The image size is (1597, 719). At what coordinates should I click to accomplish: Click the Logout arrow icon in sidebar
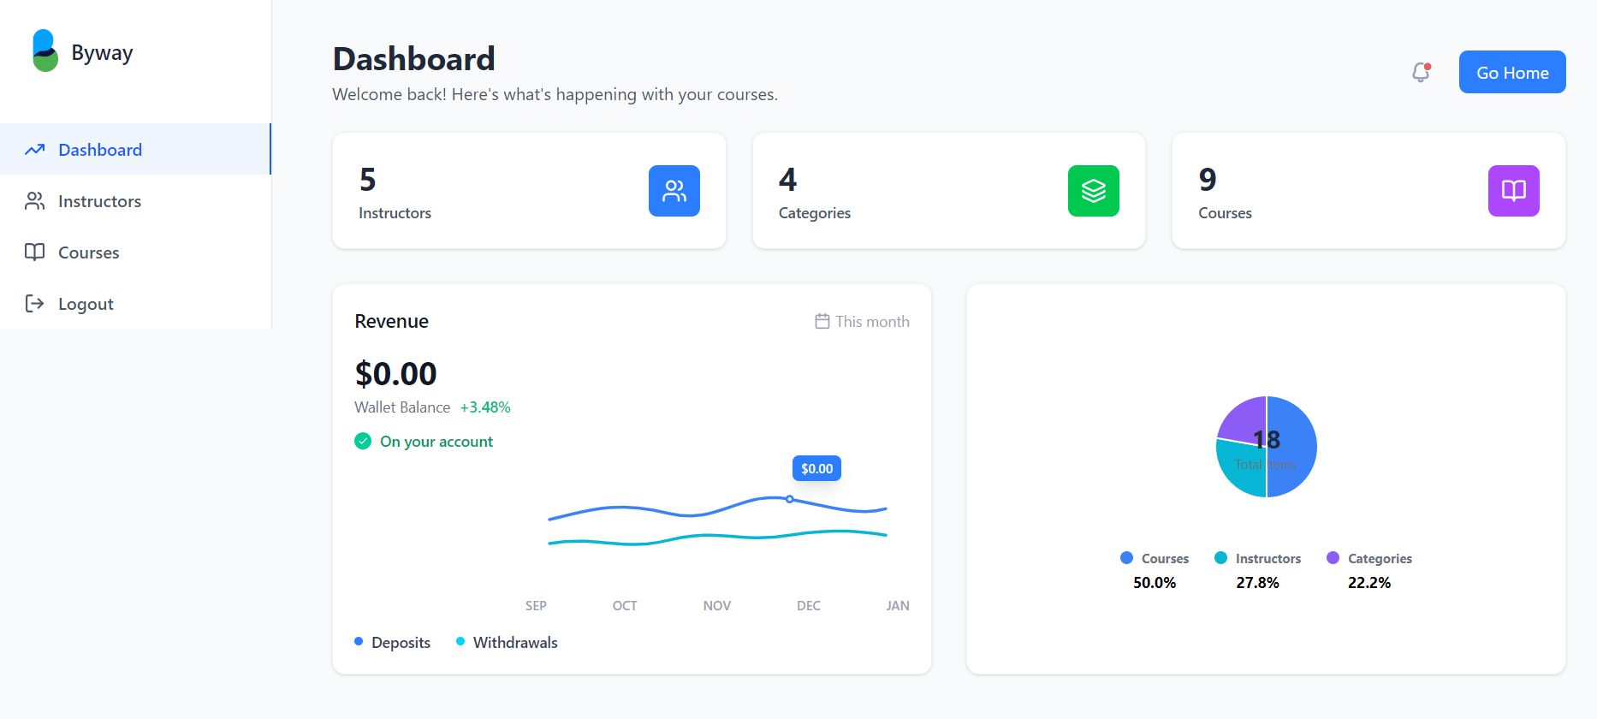pyautogui.click(x=34, y=304)
